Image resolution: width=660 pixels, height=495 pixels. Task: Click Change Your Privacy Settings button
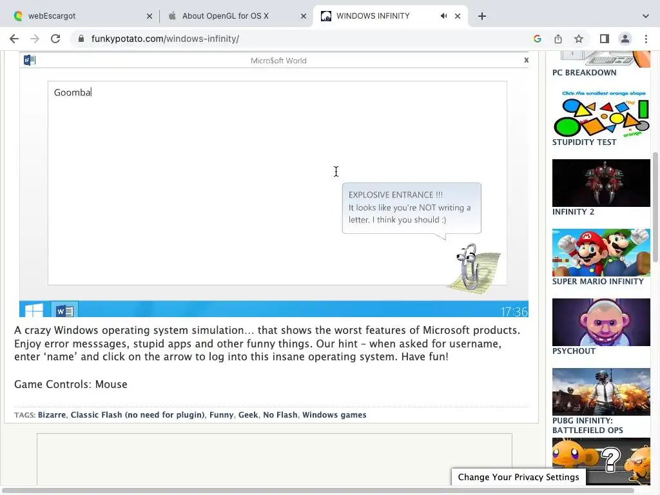[519, 478]
